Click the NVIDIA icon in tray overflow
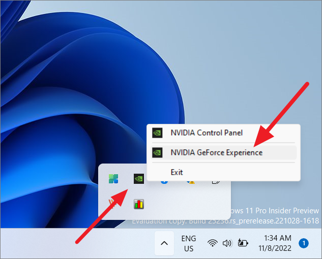 138,179
